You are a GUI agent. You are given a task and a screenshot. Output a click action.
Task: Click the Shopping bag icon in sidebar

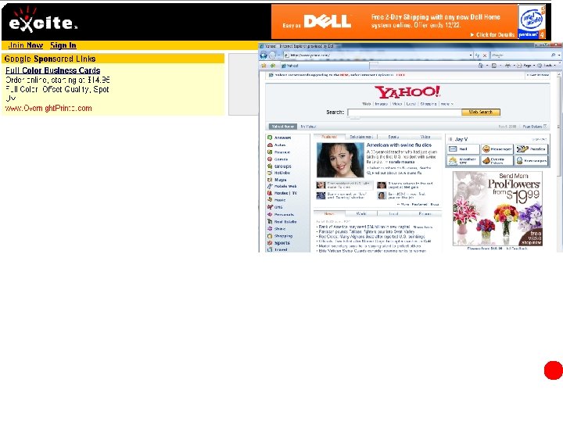(270, 236)
